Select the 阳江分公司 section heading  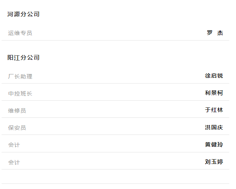(x=23, y=58)
